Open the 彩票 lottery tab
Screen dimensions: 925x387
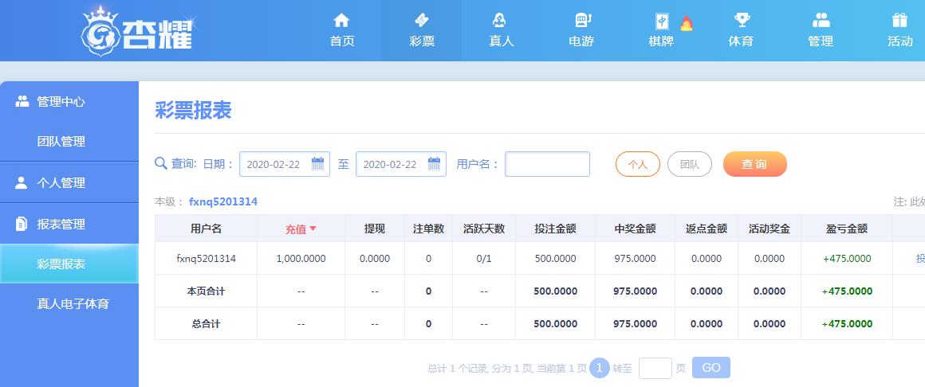tap(421, 30)
